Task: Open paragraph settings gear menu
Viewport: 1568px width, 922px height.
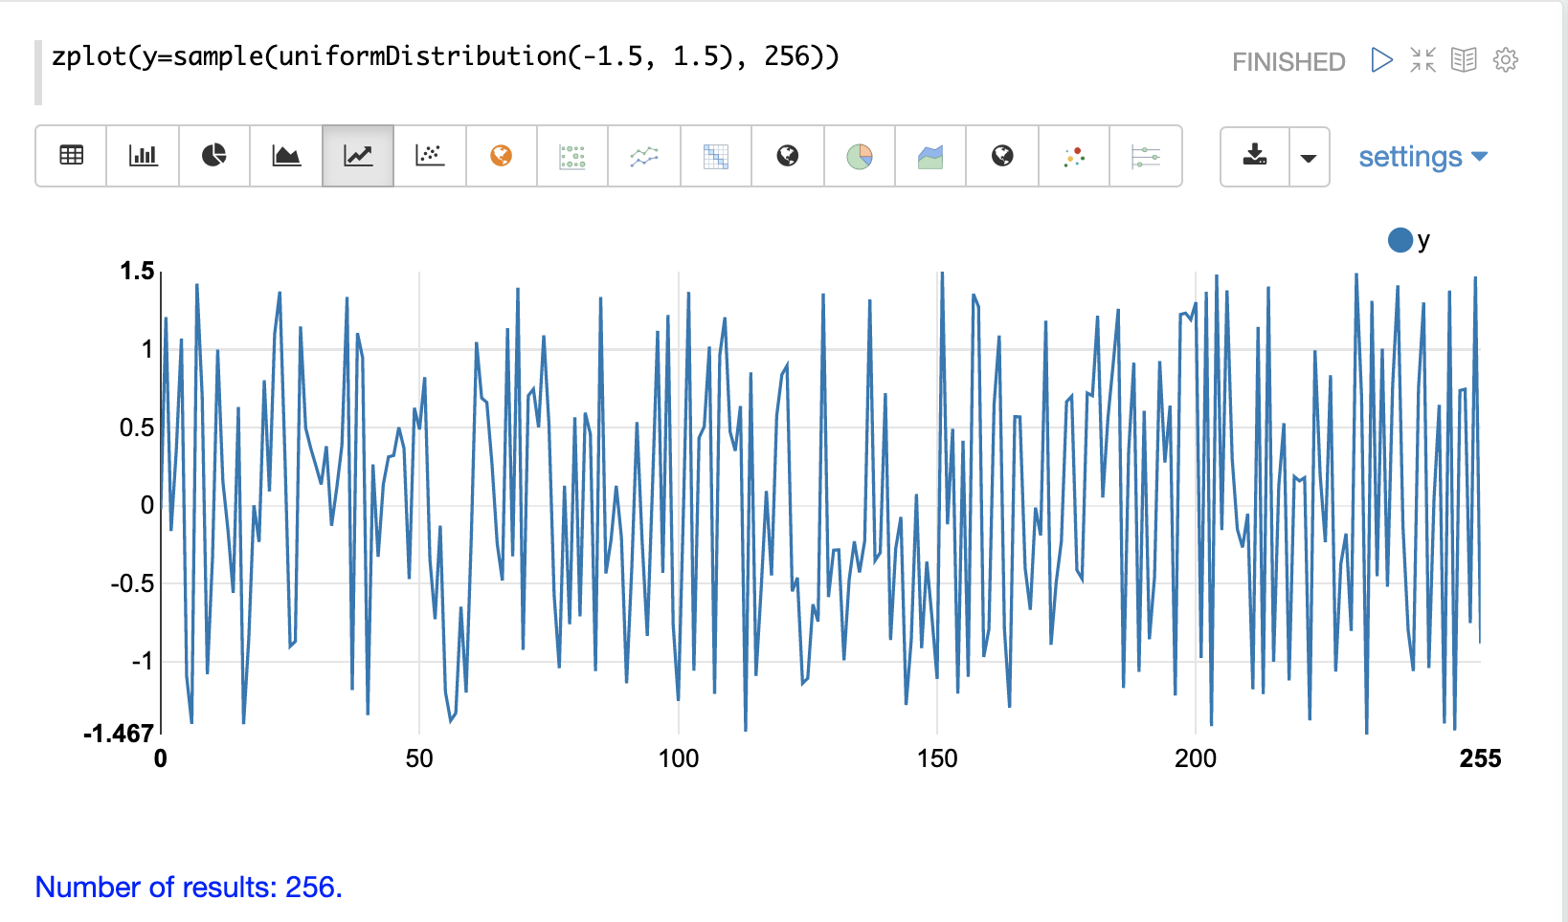Action: (x=1506, y=60)
